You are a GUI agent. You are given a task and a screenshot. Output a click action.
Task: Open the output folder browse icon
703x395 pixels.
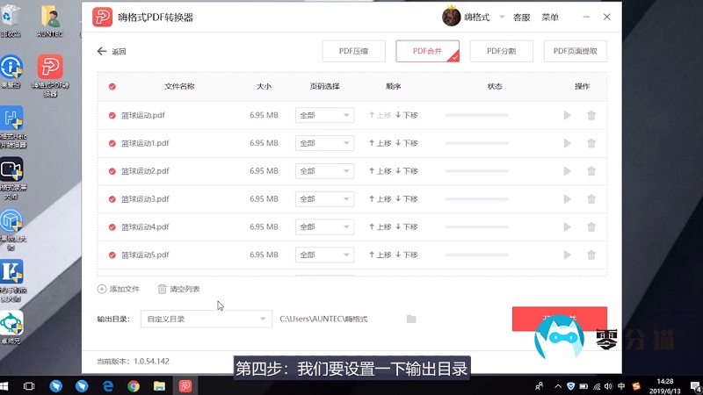tap(411, 319)
